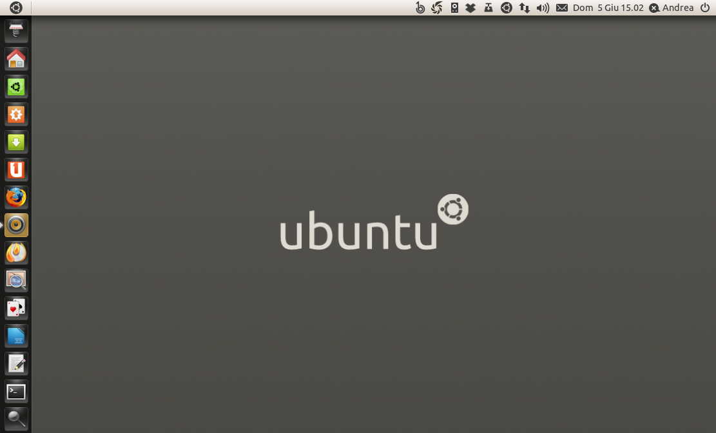Image resolution: width=716 pixels, height=433 pixels.
Task: Open the circular Ubuntu logo indicator in the panel
Action: (507, 8)
